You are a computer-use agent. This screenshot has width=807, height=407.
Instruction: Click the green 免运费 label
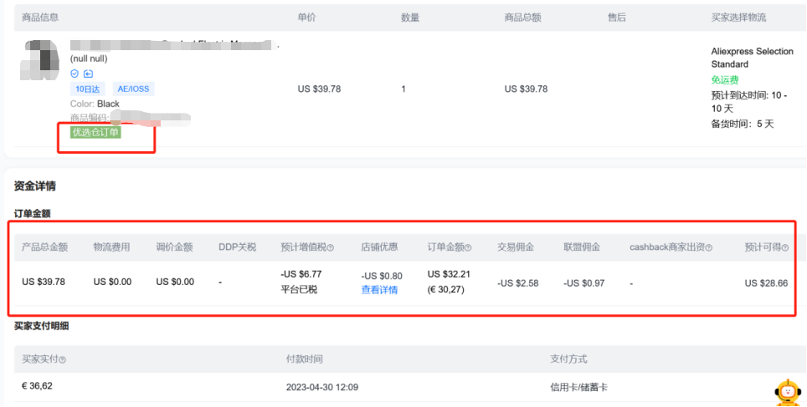[x=724, y=79]
